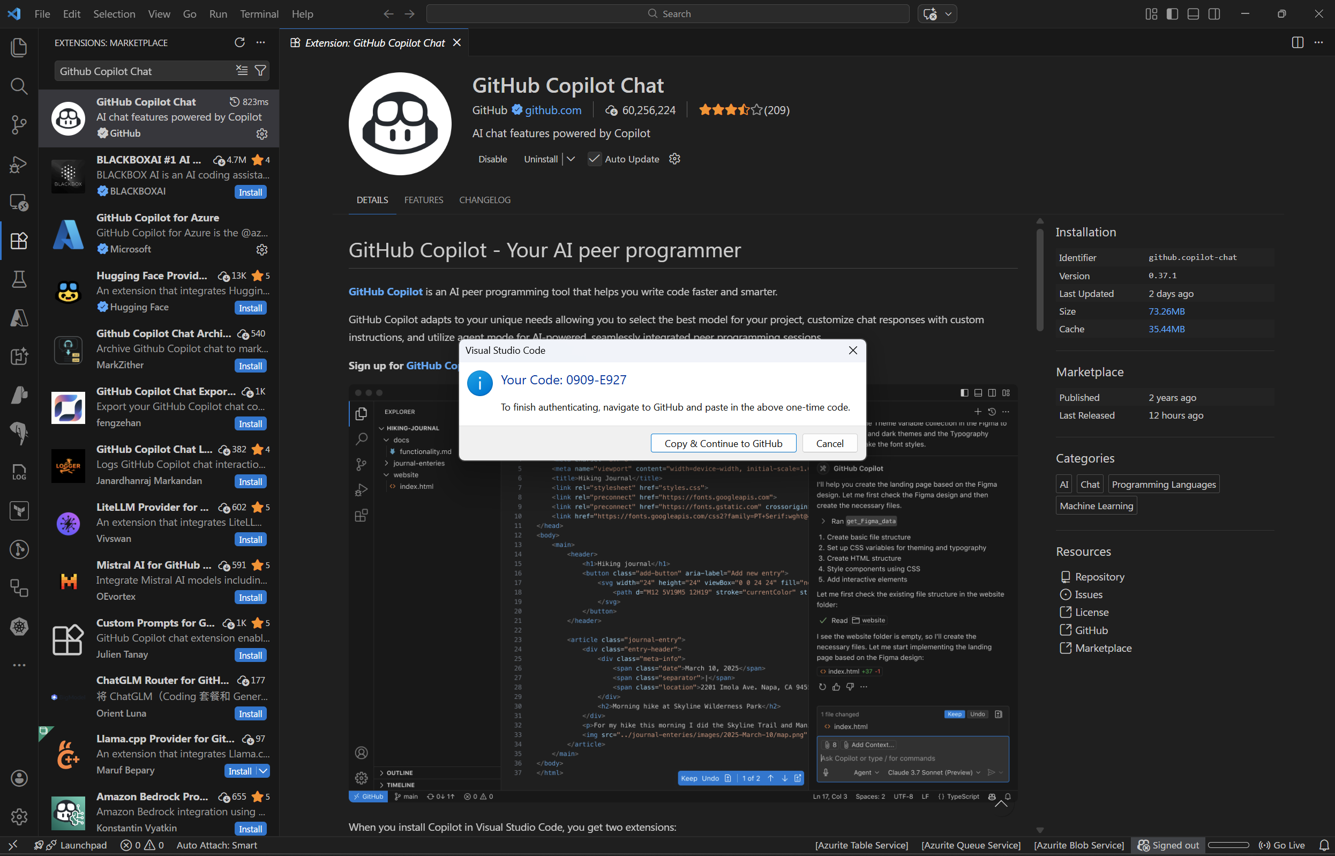Open Copilot dropdown arrow in title bar
The image size is (1335, 856).
pyautogui.click(x=948, y=14)
